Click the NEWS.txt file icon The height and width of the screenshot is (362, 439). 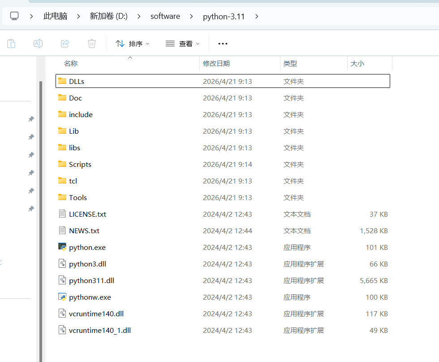click(62, 230)
